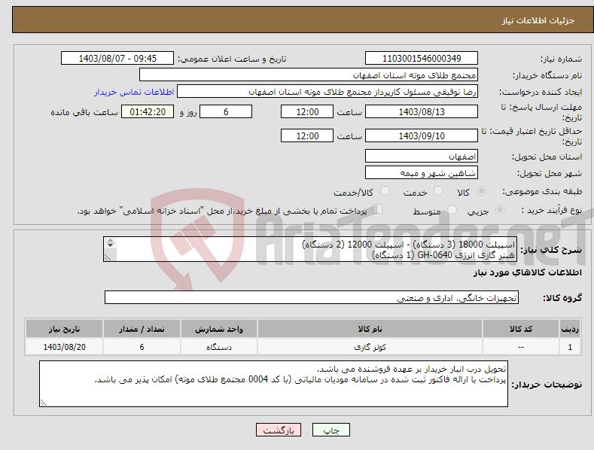
Task: Click remaining time field 01:42:20
Action: point(148,111)
